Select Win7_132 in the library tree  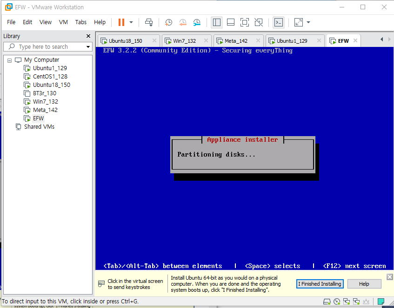coord(45,101)
